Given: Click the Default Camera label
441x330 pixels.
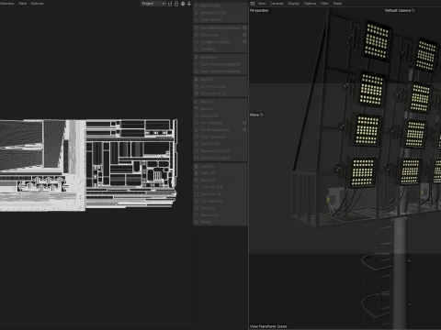Looking at the screenshot, I should [398, 10].
